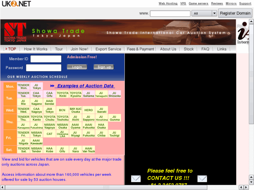Select AAAI Kawasaki schedule cell
The image size is (254, 190).
(x=36, y=142)
